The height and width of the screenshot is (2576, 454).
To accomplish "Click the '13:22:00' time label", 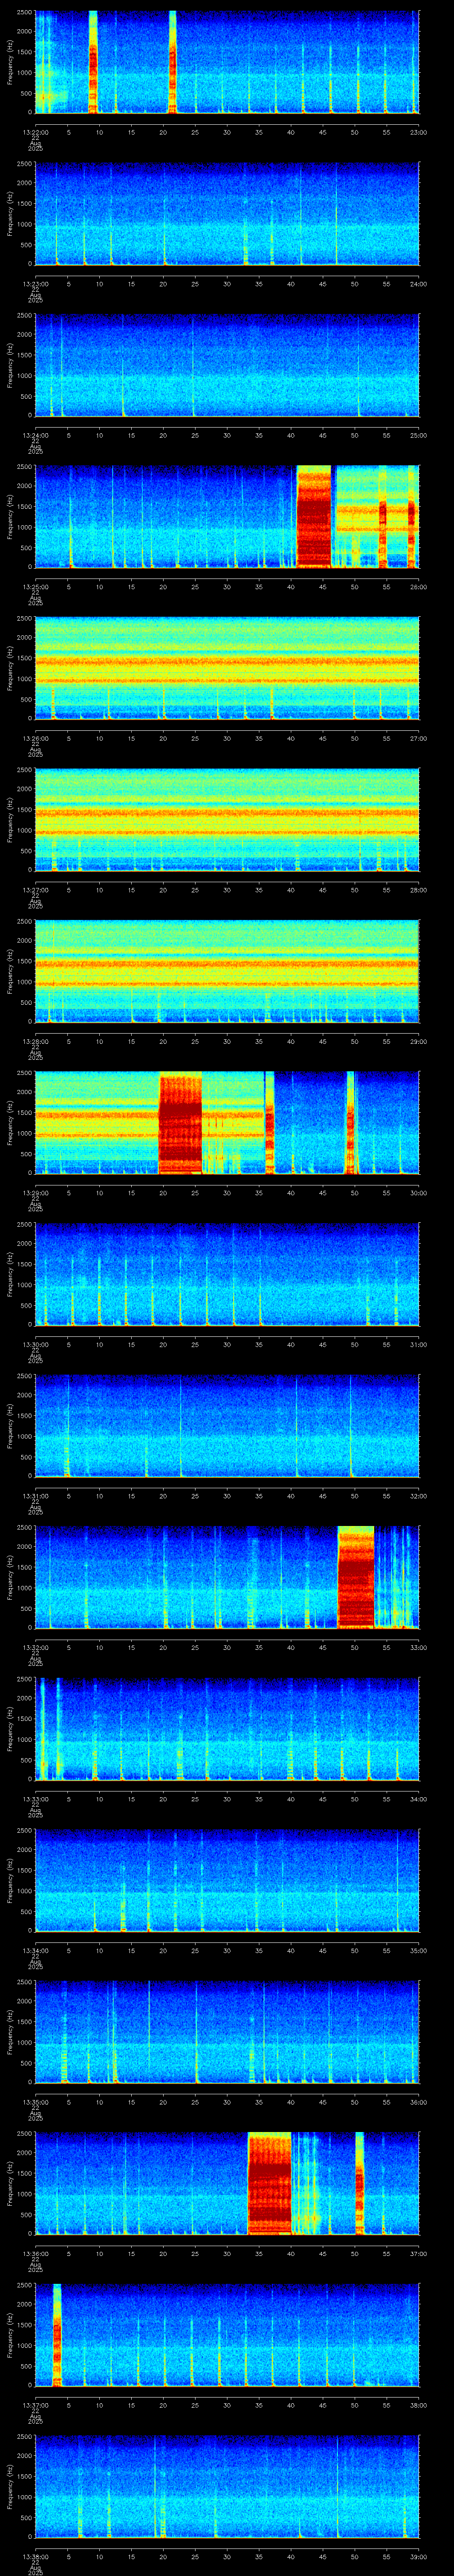I will click(x=36, y=132).
